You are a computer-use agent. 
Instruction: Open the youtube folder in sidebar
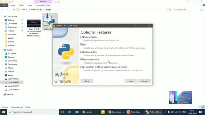[x=11, y=45]
